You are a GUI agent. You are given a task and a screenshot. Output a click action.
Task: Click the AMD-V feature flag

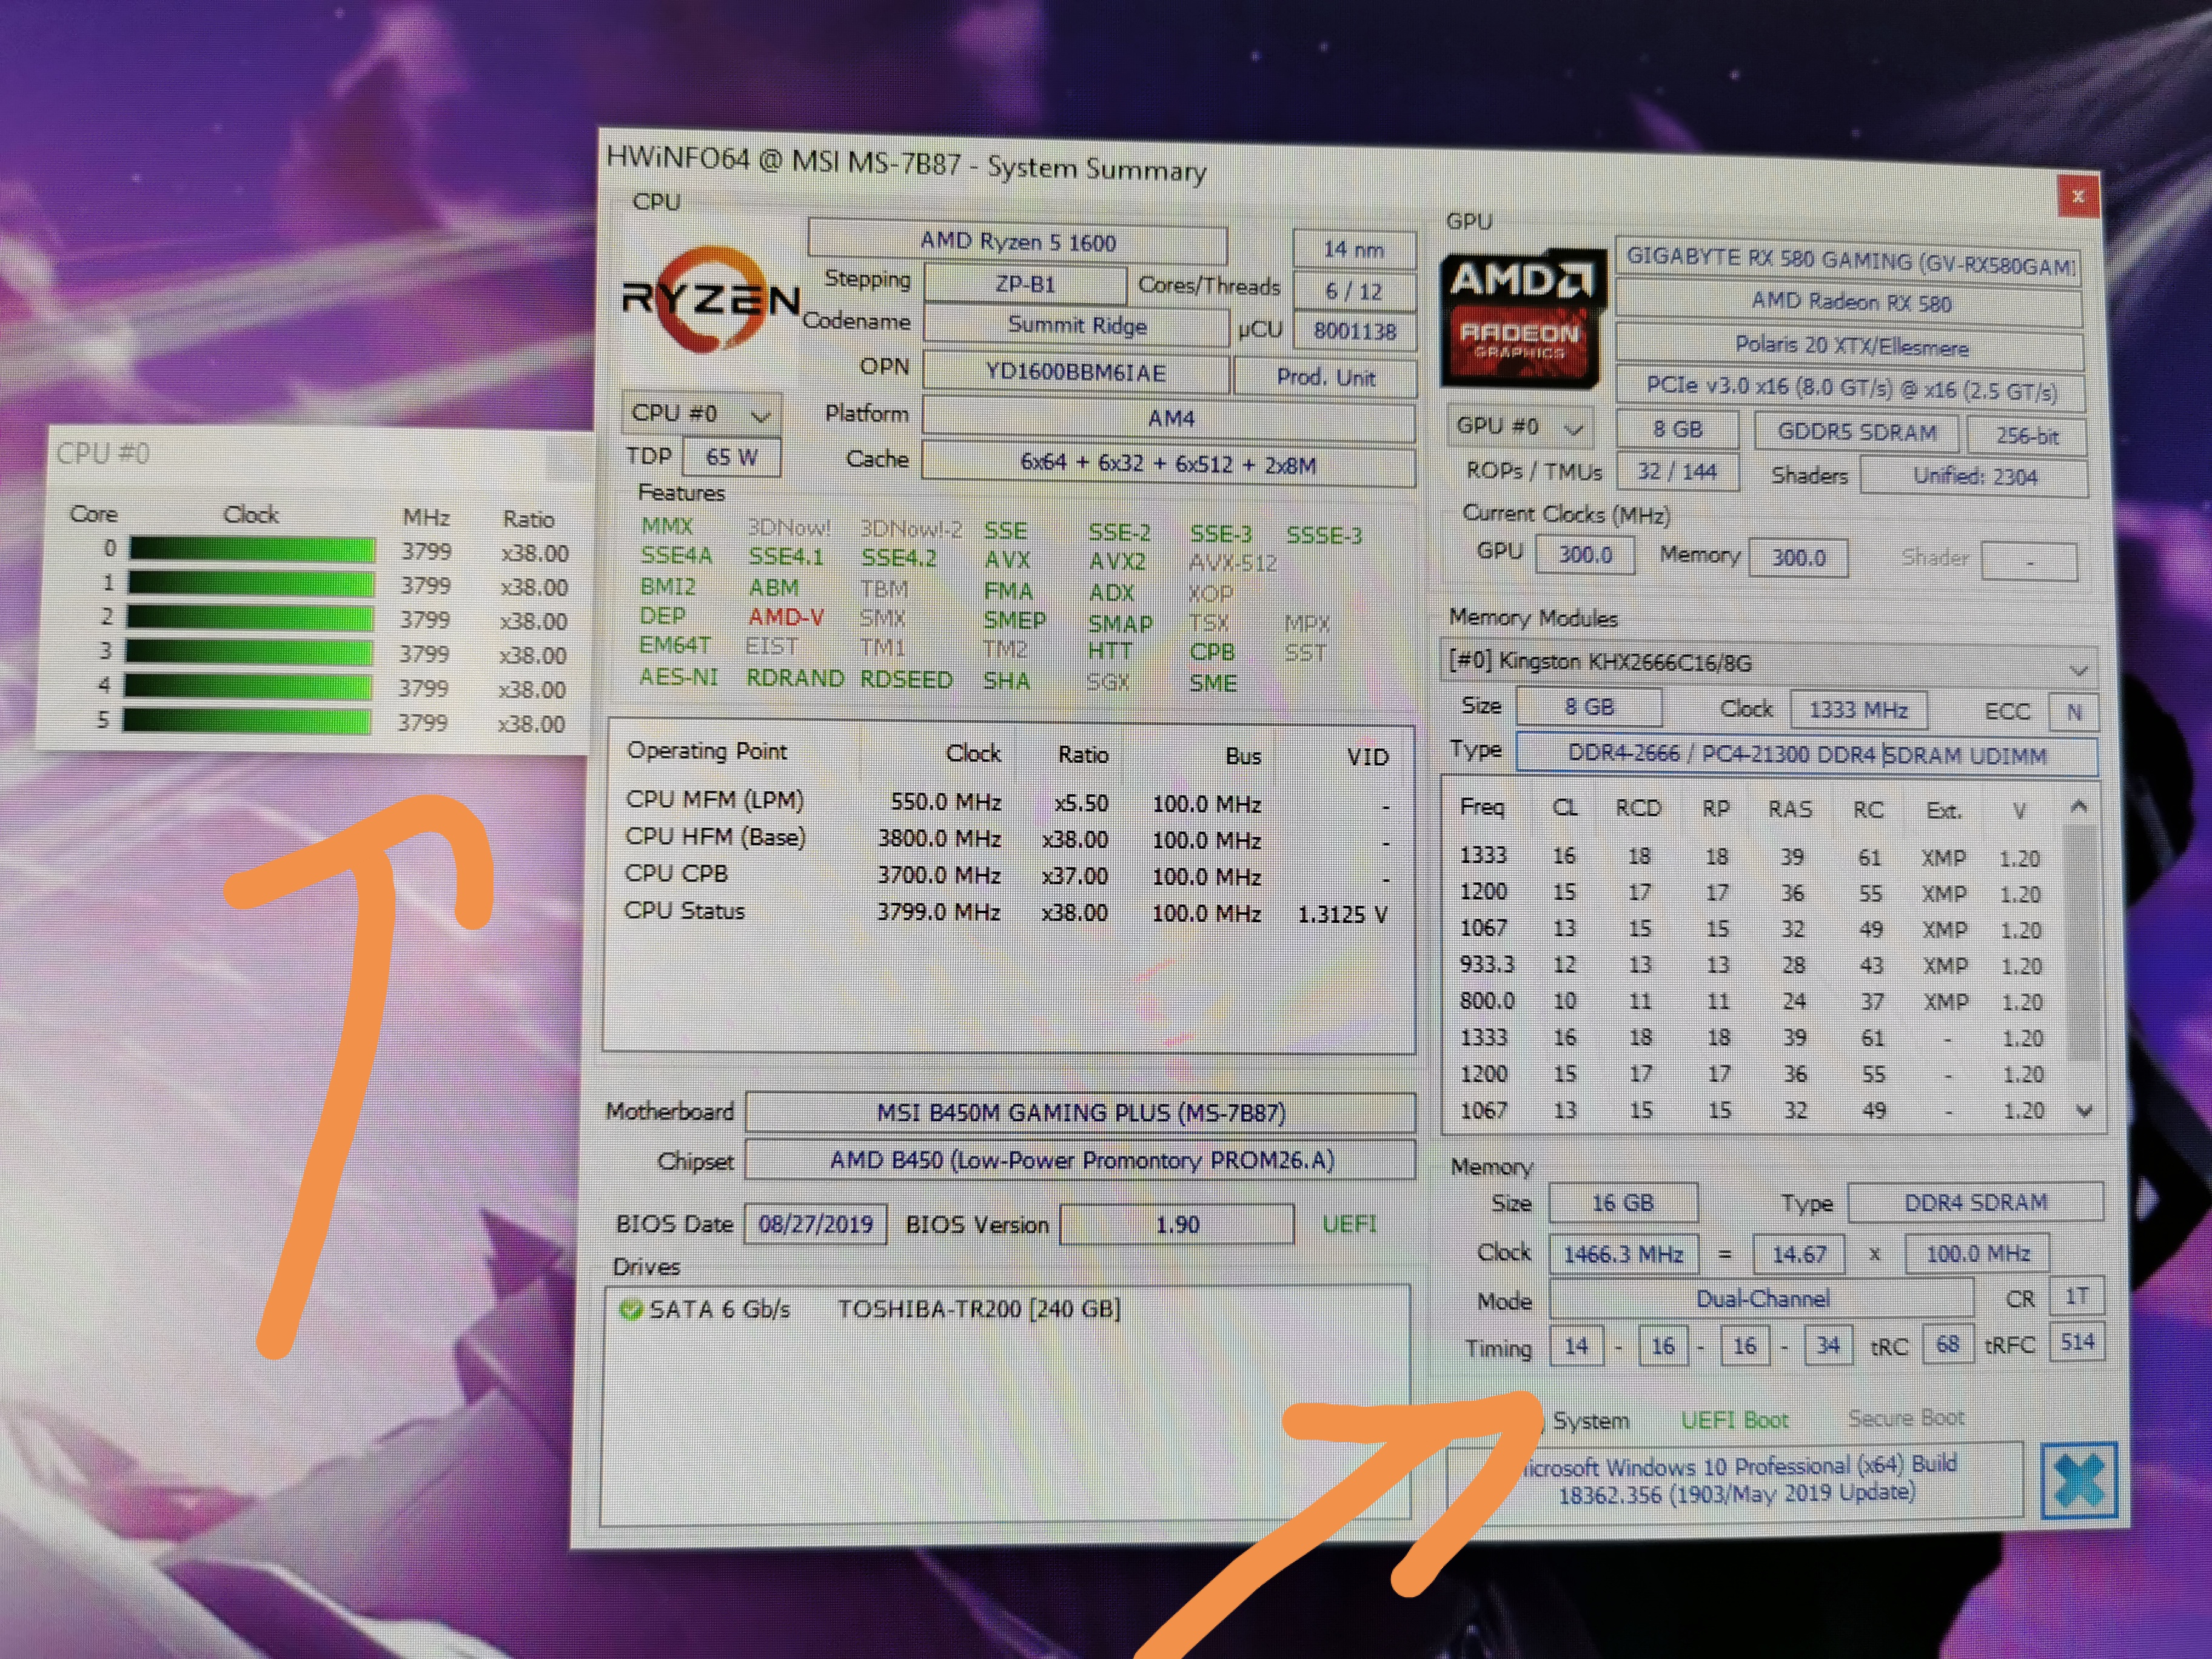(x=786, y=617)
